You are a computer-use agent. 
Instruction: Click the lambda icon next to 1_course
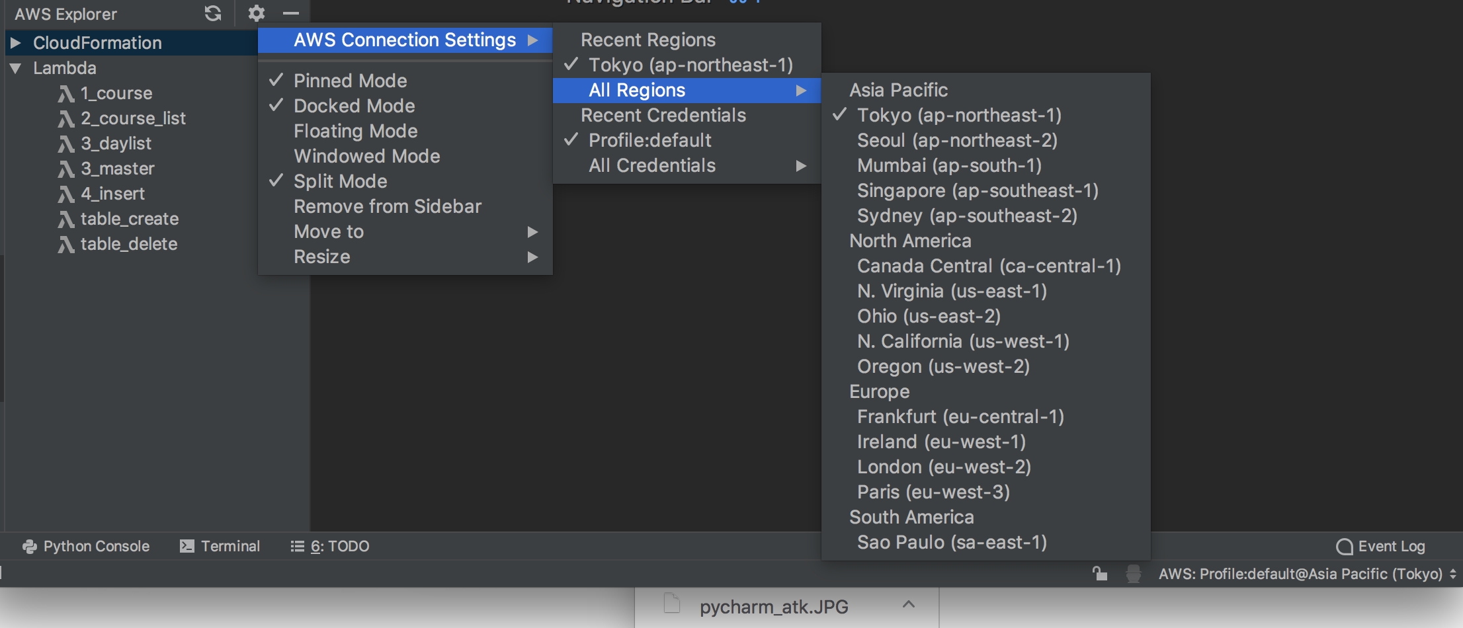coord(65,94)
